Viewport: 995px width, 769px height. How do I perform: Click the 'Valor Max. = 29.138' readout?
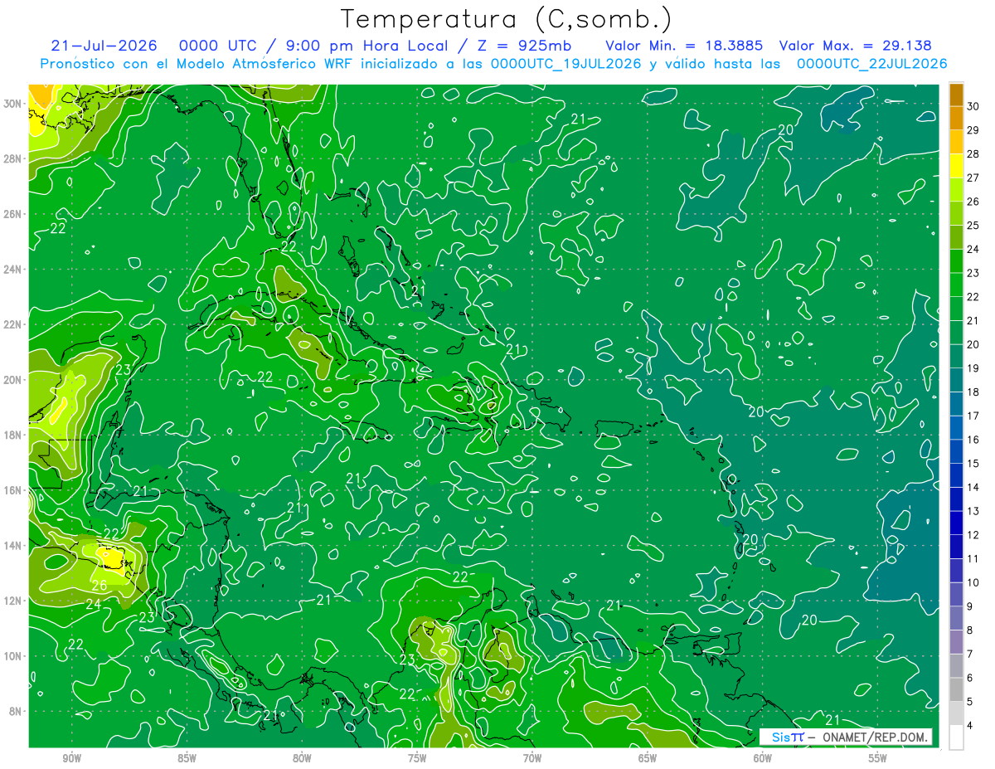[855, 46]
